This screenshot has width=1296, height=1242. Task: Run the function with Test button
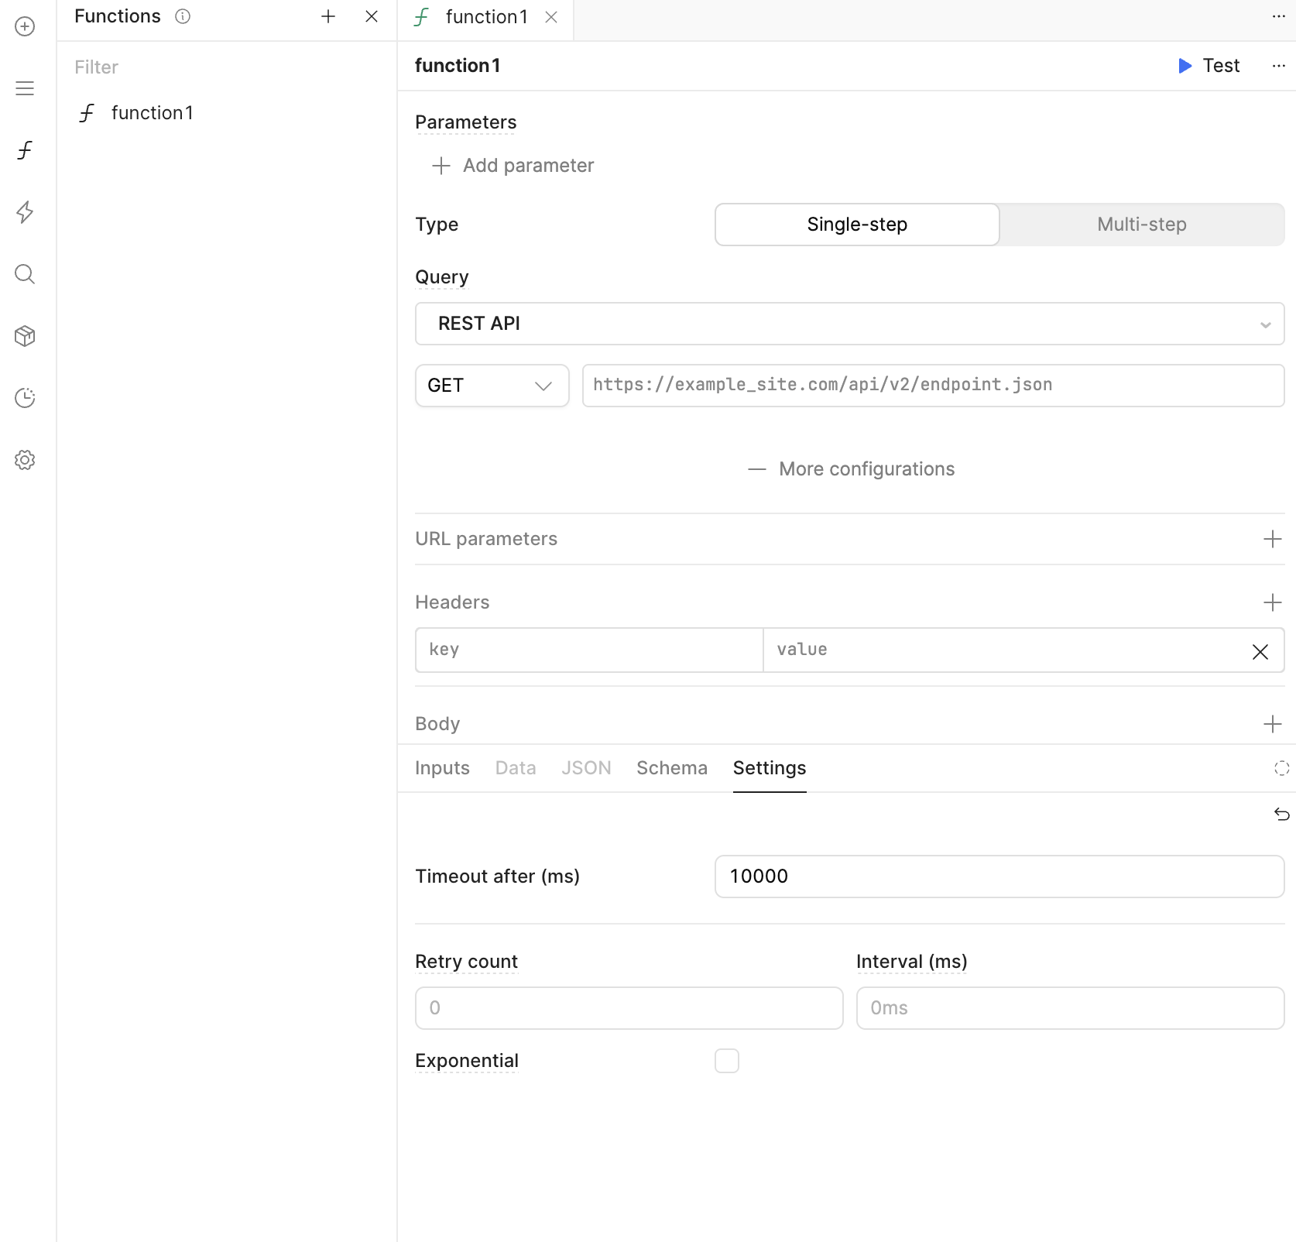click(x=1209, y=66)
